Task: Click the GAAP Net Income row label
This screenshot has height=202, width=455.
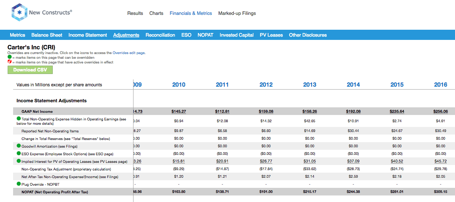Action: click(x=37, y=111)
